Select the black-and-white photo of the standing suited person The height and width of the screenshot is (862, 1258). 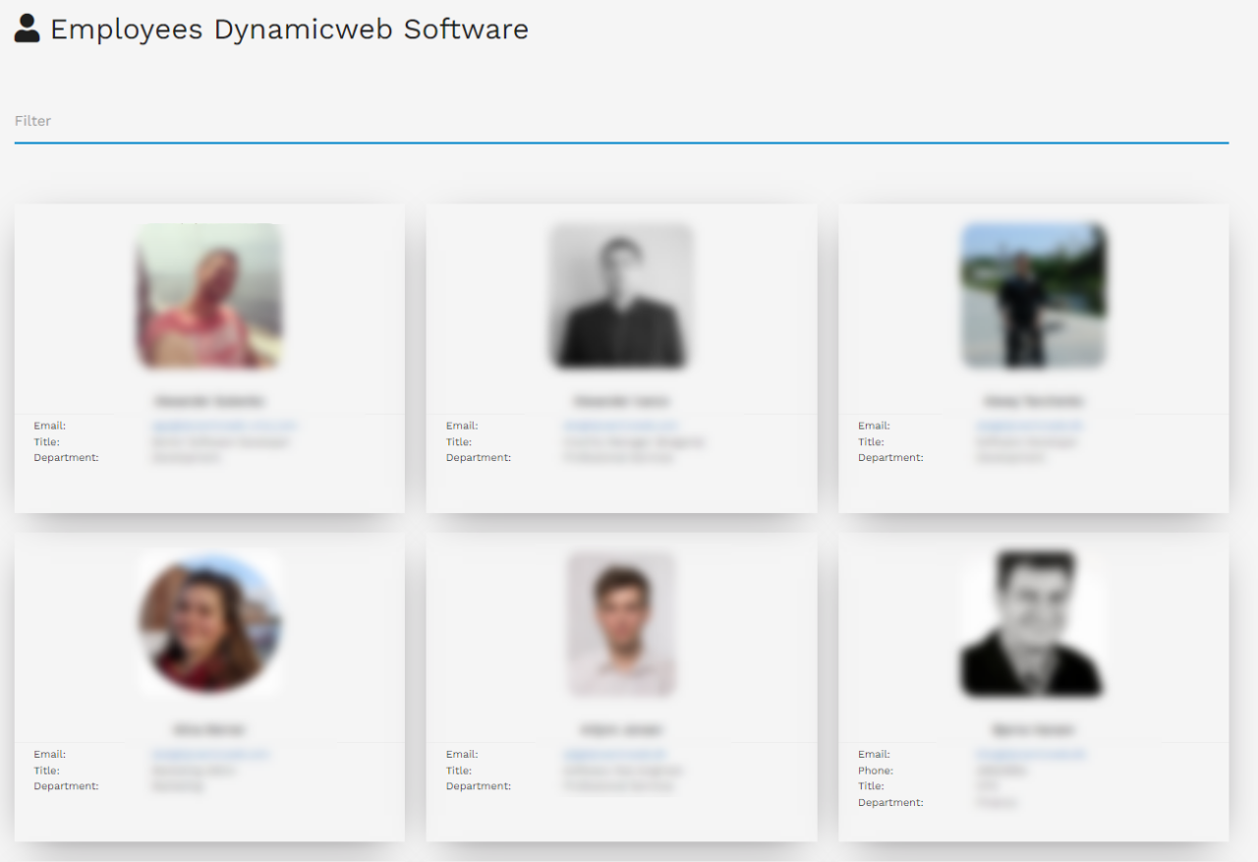621,296
